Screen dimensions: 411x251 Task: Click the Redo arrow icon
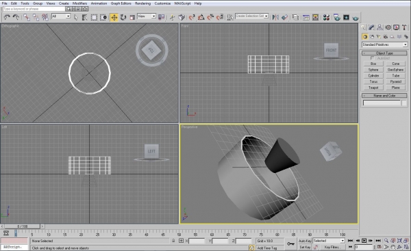coord(16,17)
